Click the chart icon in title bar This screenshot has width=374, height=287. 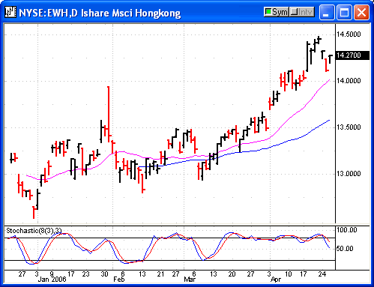(x=10, y=12)
